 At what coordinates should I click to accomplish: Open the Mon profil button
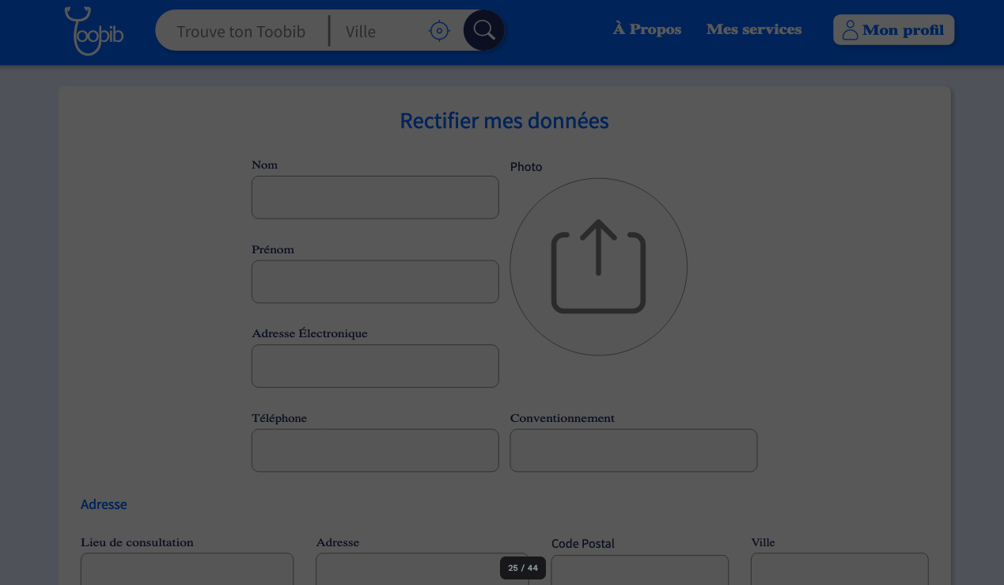tap(893, 30)
